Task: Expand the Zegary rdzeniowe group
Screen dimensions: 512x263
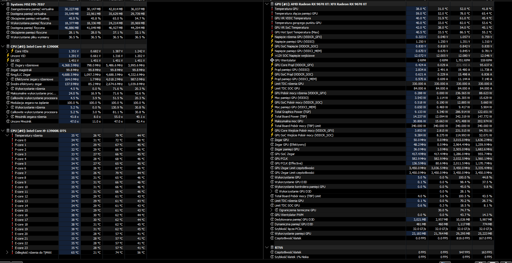Action: click(7, 65)
